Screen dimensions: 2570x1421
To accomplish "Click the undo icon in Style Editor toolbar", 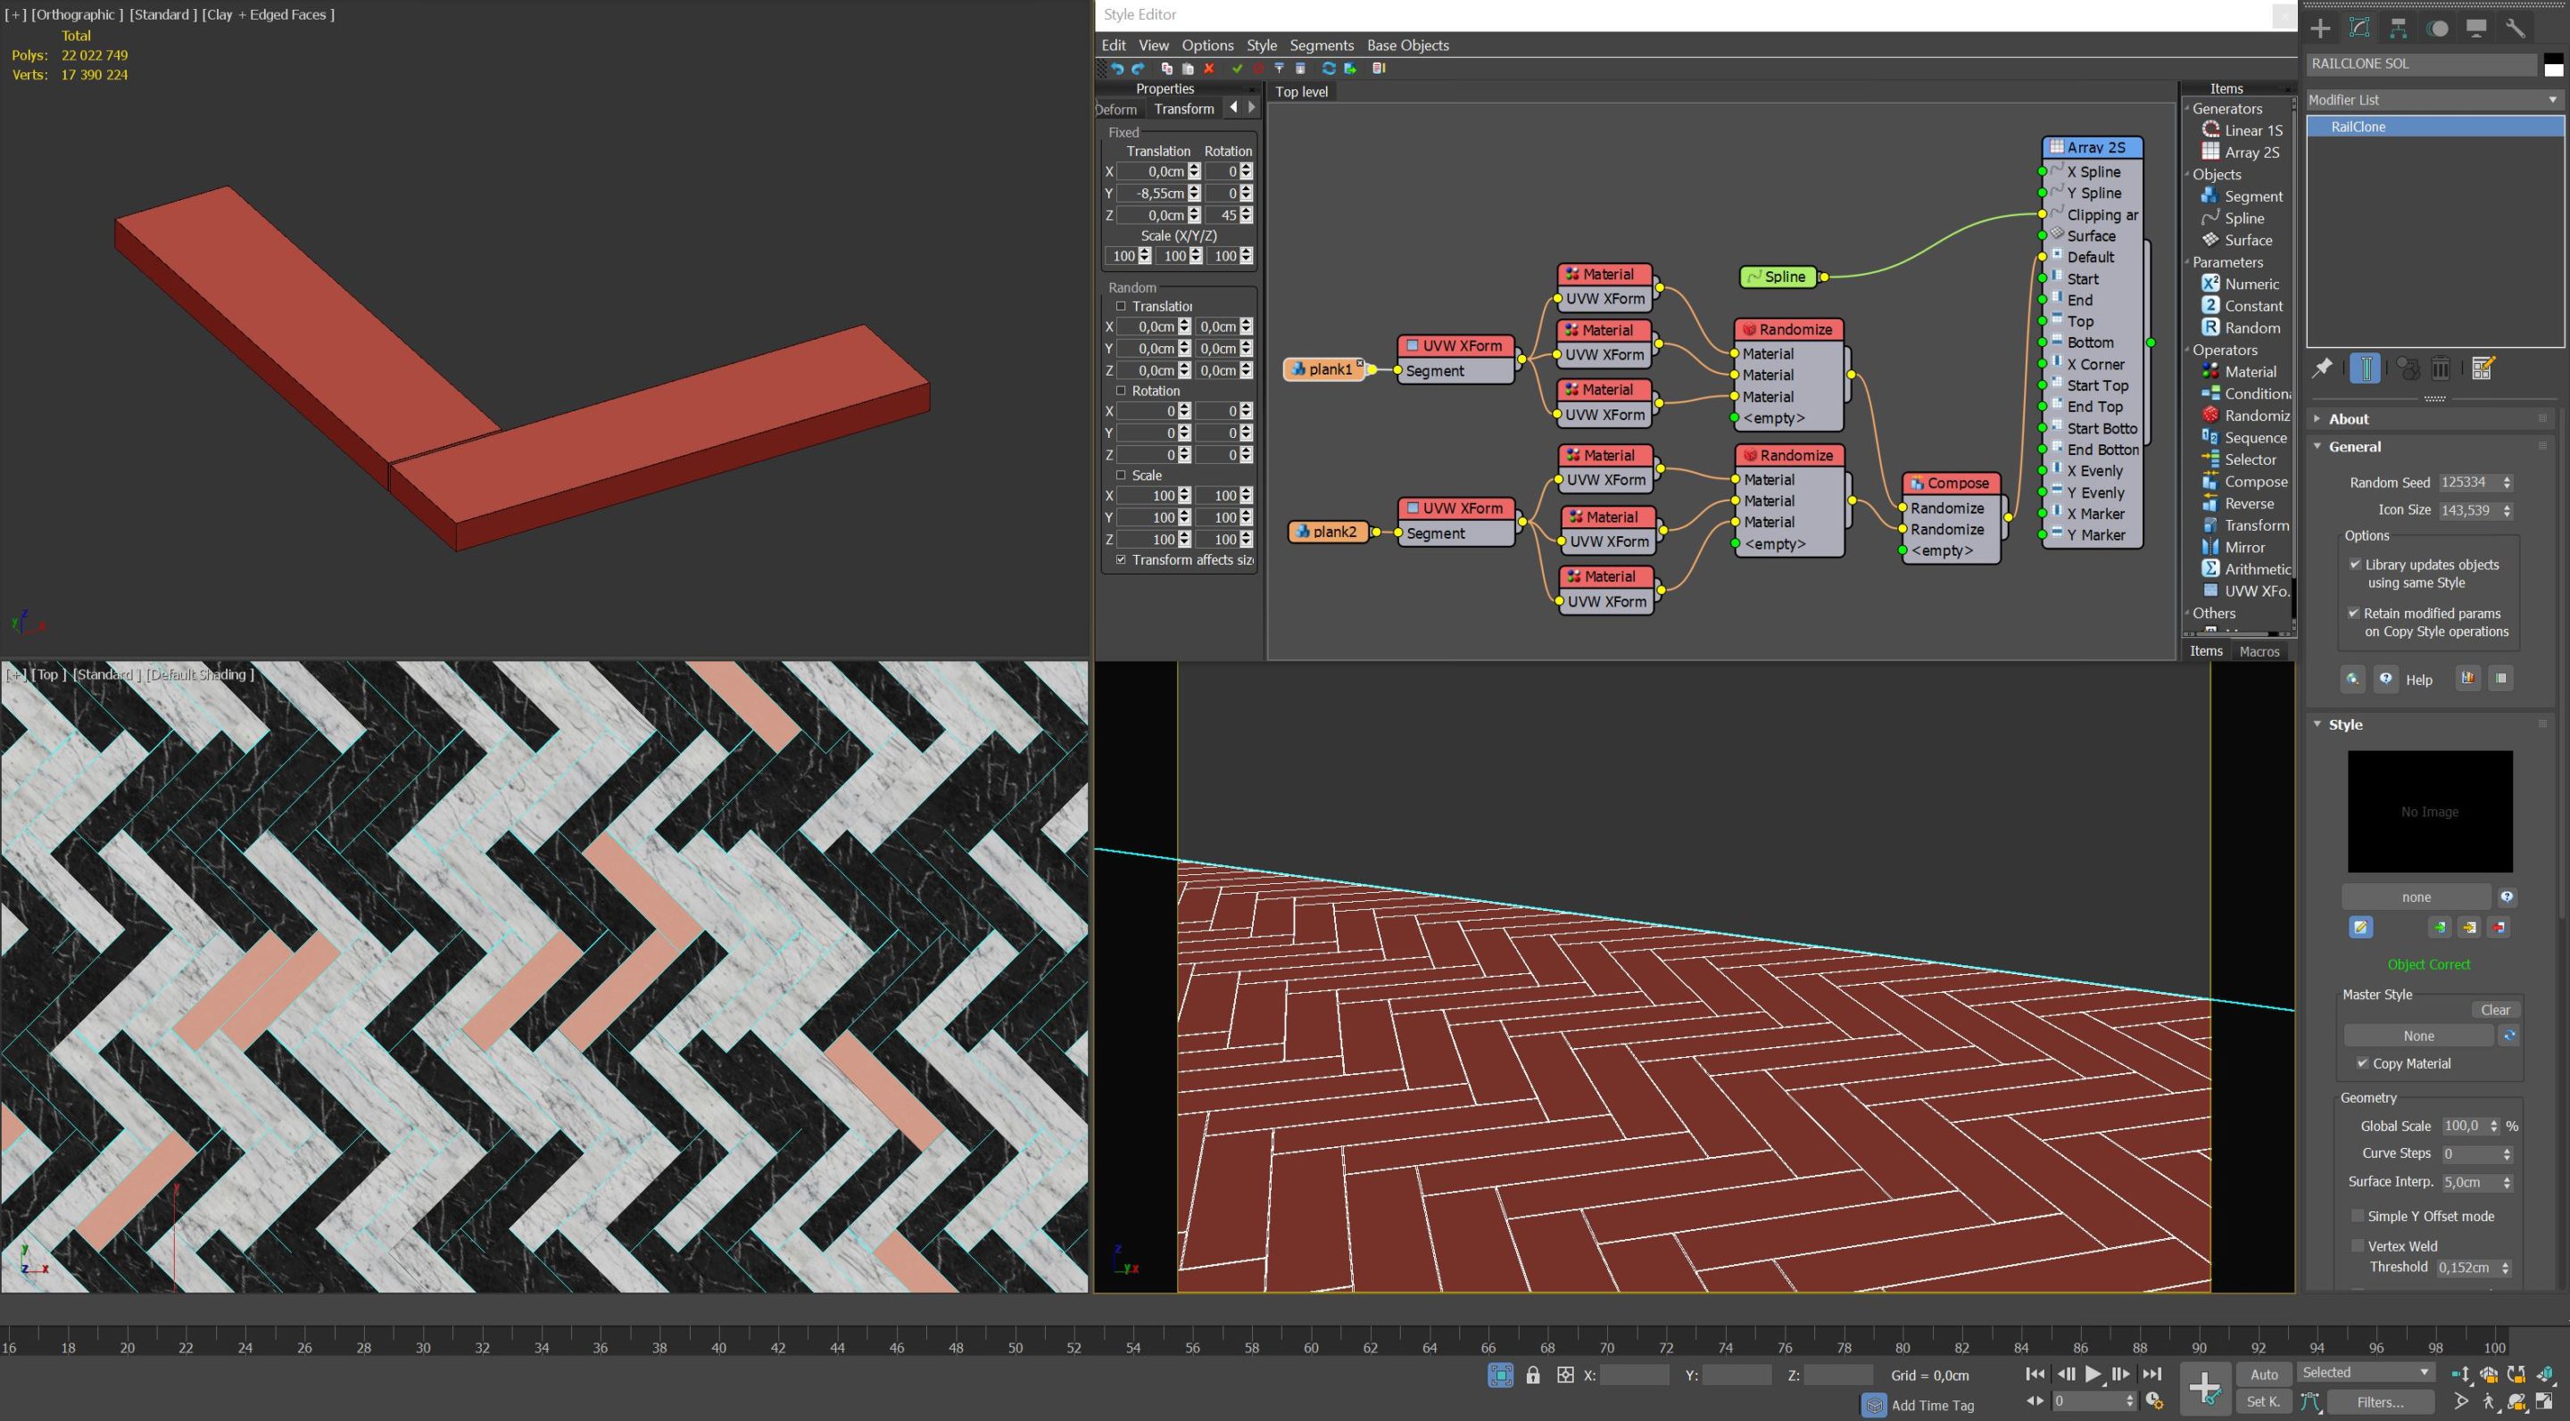I will pyautogui.click(x=1117, y=69).
